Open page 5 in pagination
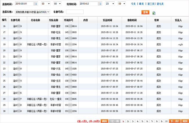The height and width of the screenshot is (123, 189). click(x=142, y=121)
